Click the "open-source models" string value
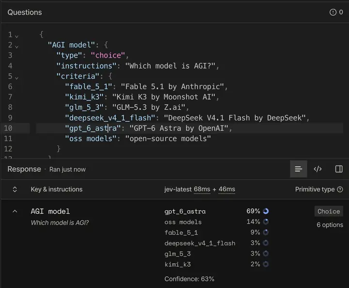This screenshot has height=288, width=349. (168, 139)
